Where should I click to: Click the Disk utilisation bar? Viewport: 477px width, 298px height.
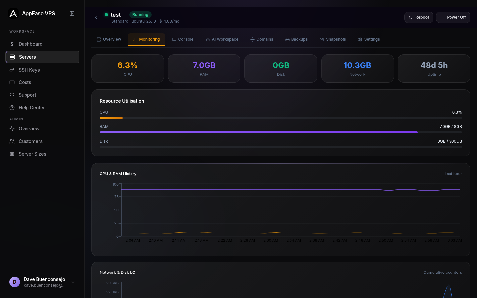[281, 147]
